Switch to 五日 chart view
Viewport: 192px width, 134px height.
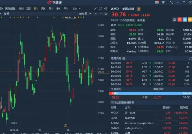pyautogui.click(x=29, y=9)
